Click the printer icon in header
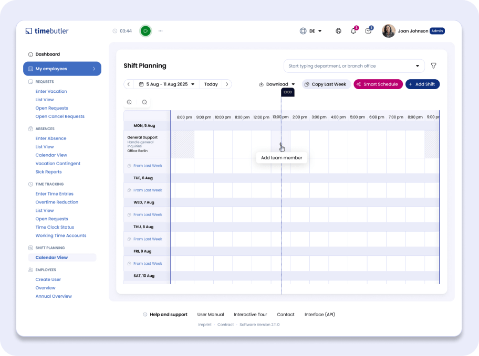The width and height of the screenshot is (479, 356). click(x=338, y=31)
